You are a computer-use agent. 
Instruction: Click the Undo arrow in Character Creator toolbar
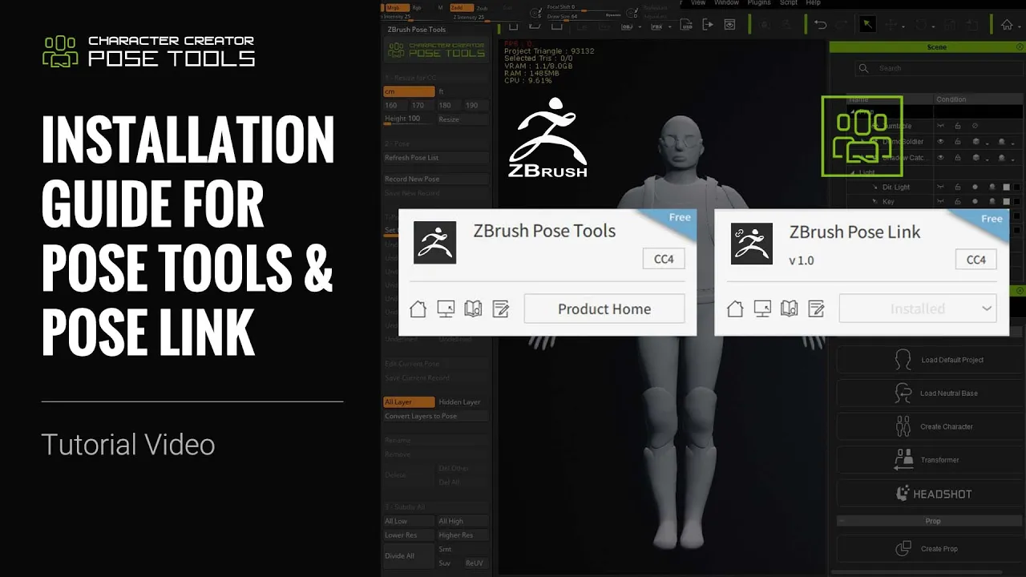click(820, 25)
